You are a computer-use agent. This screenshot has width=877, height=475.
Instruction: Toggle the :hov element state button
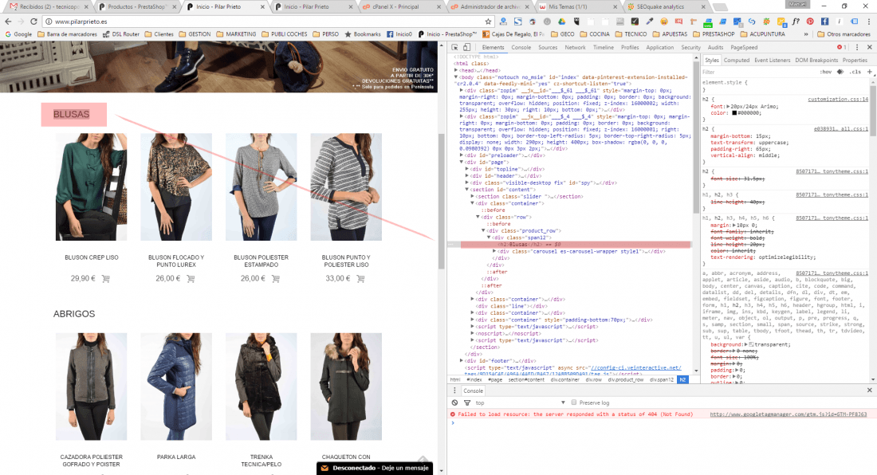click(825, 72)
